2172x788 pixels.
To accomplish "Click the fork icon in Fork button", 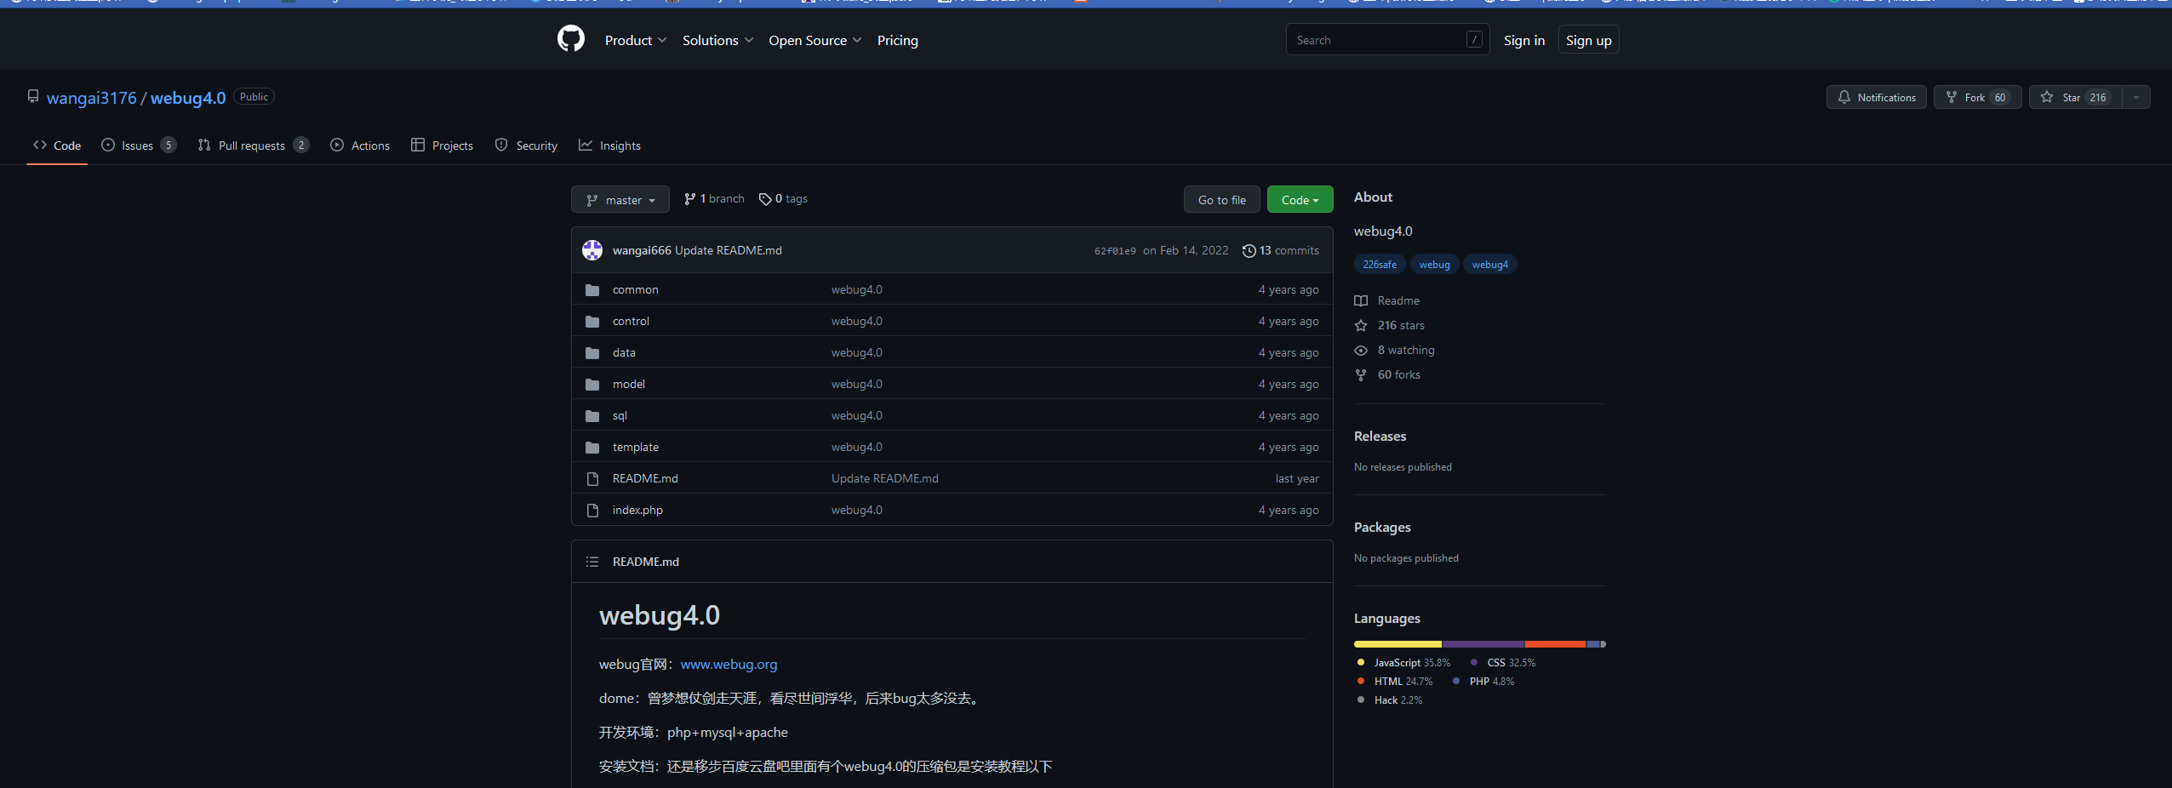I will [x=1952, y=97].
